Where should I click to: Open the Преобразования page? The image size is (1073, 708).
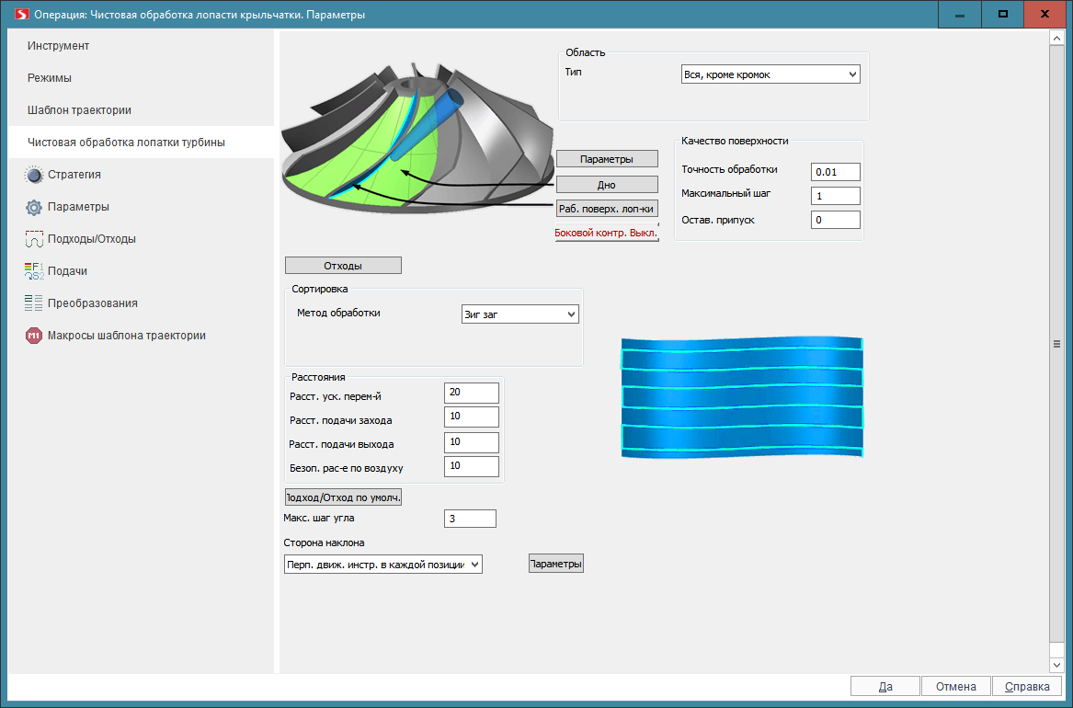92,303
